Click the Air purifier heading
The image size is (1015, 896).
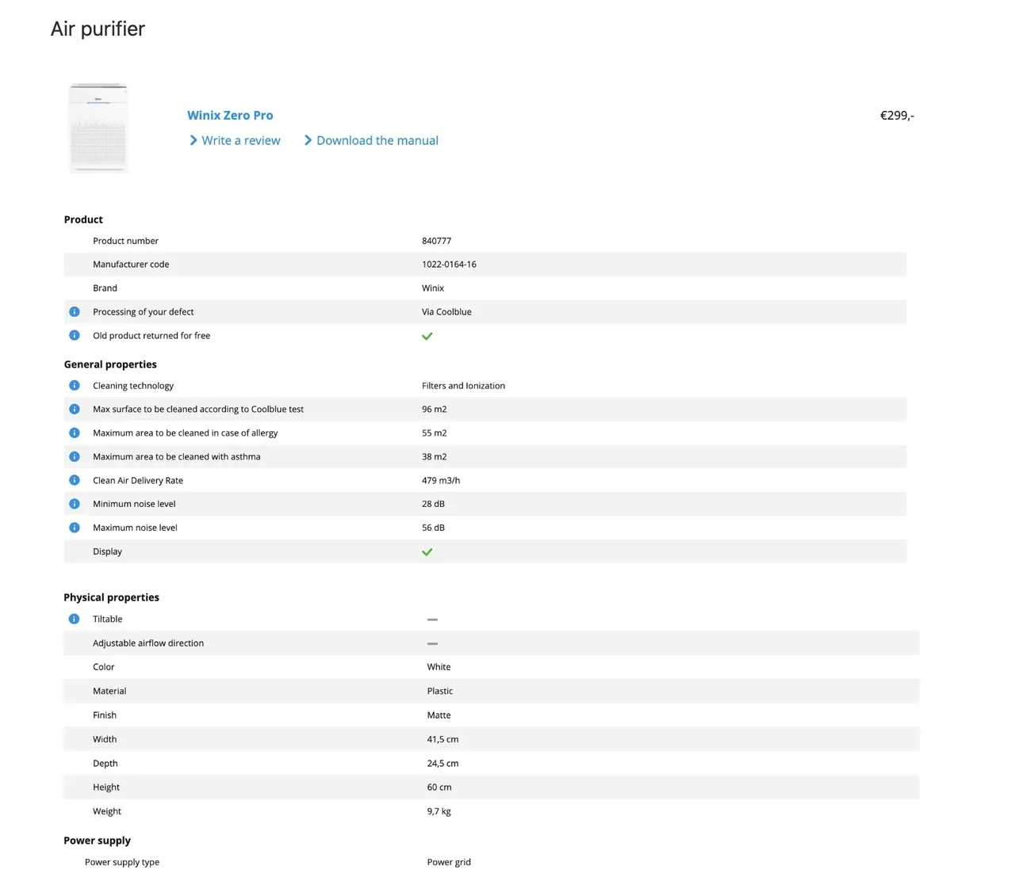pos(98,29)
